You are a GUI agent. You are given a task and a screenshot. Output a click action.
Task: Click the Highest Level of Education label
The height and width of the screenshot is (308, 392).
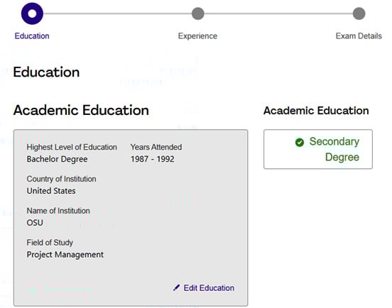tap(72, 147)
